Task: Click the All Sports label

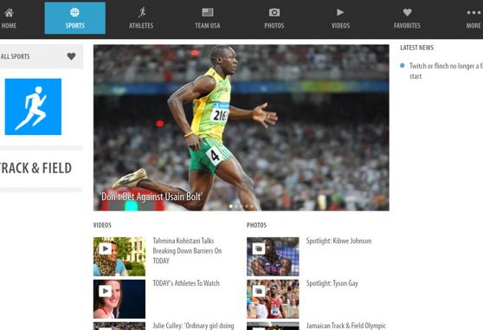Action: [15, 56]
